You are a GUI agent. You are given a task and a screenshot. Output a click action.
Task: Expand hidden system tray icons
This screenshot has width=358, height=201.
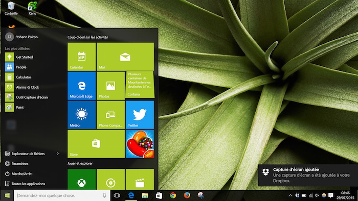(290, 195)
